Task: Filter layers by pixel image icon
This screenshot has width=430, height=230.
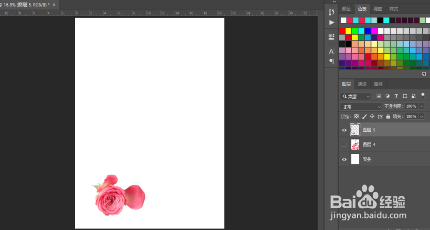Action: pyautogui.click(x=379, y=96)
